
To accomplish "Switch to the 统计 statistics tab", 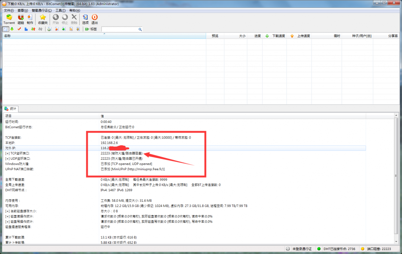I will [x=11, y=109].
